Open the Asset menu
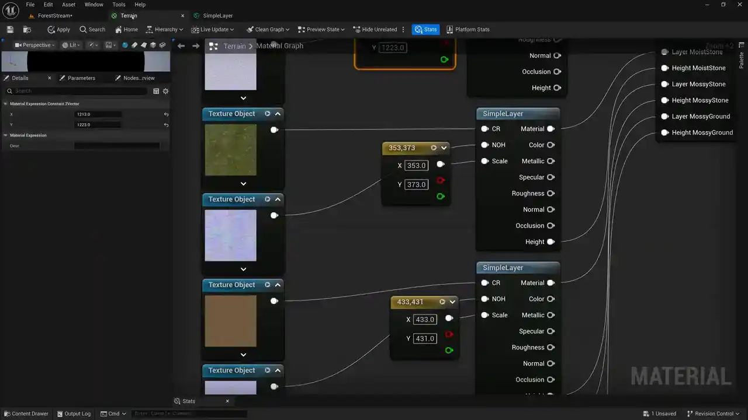 (x=68, y=5)
